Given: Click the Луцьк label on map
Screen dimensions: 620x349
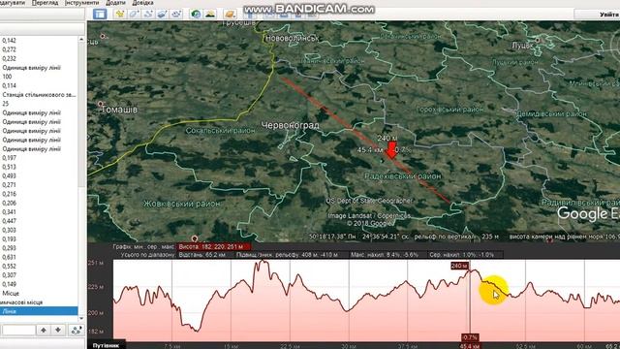Looking at the screenshot, I should (x=522, y=46).
